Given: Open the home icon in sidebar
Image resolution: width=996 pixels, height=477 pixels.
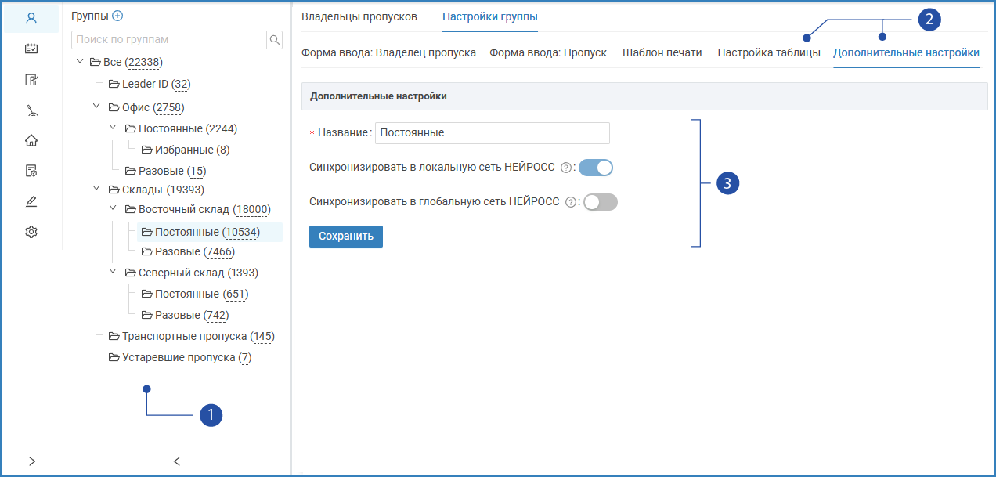Looking at the screenshot, I should point(31,140).
